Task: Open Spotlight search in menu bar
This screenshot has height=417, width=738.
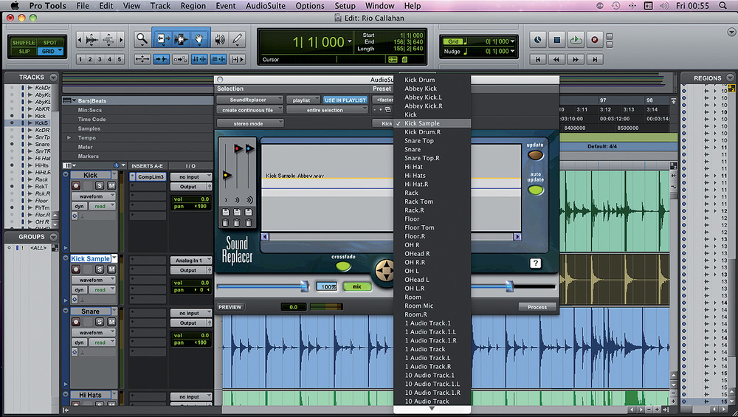Action: [x=723, y=6]
